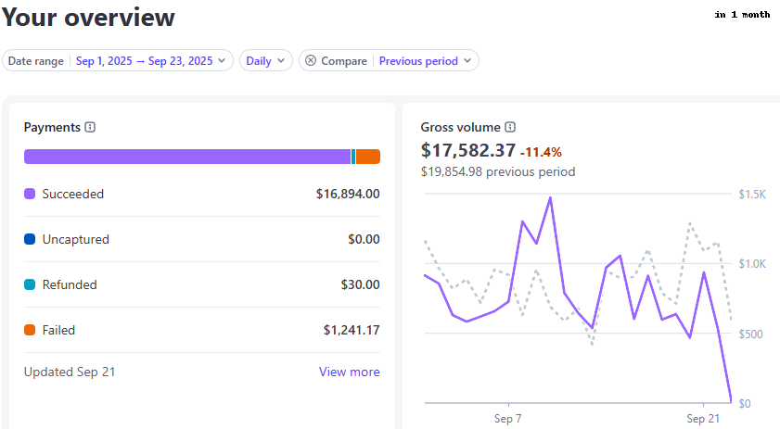This screenshot has width=780, height=429.
Task: Click the Succeeded payments row label
Action: (72, 195)
